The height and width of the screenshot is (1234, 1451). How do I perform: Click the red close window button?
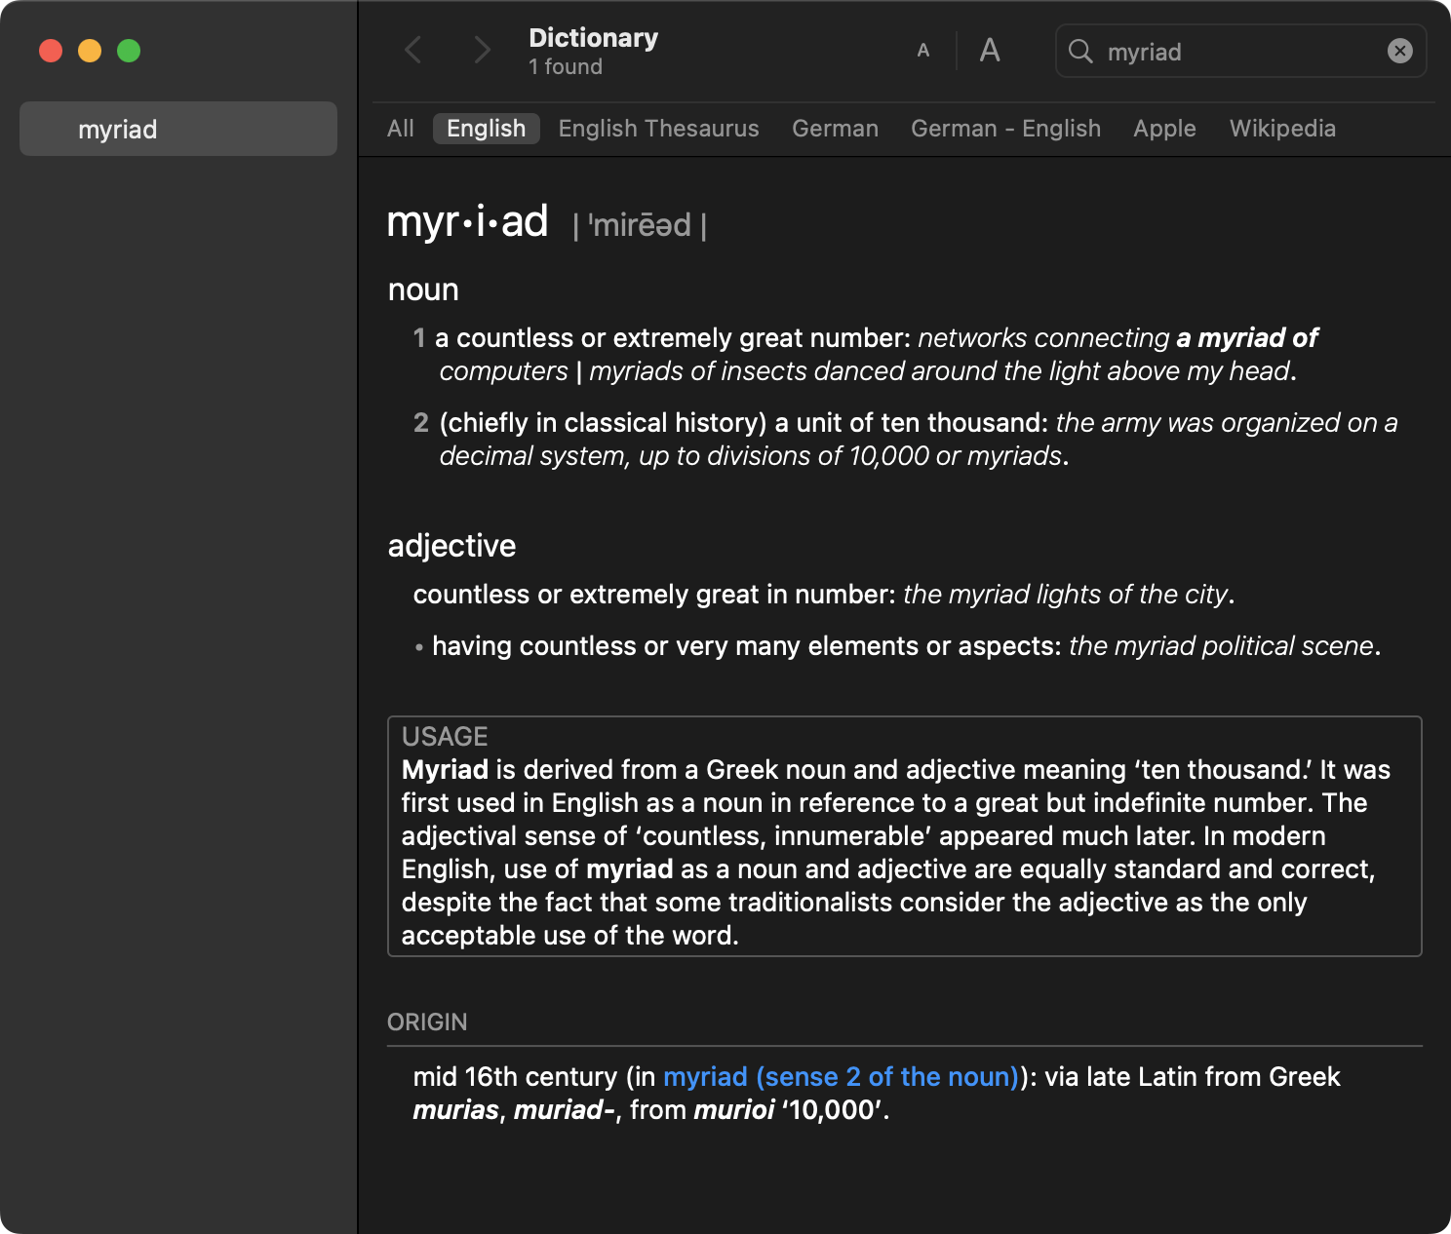51,51
